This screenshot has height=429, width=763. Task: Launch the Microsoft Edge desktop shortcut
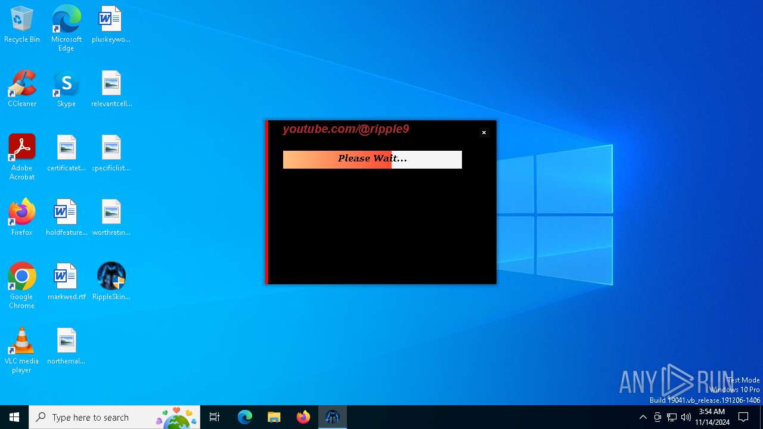66,29
